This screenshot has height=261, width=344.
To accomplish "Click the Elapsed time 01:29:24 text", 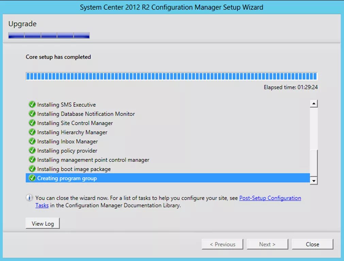I will [x=291, y=87].
